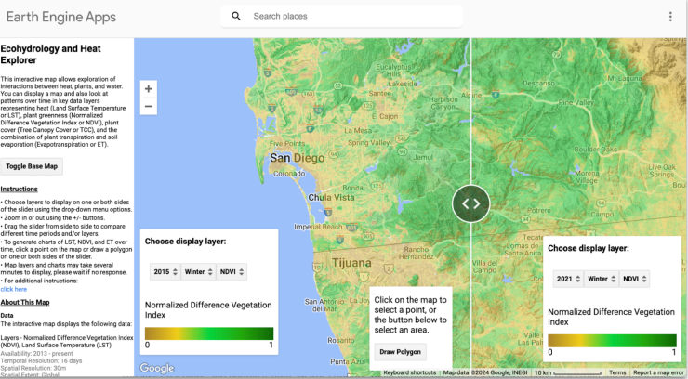Image resolution: width=688 pixels, height=379 pixels.
Task: Click the El Cajon map label
Action: [385, 116]
